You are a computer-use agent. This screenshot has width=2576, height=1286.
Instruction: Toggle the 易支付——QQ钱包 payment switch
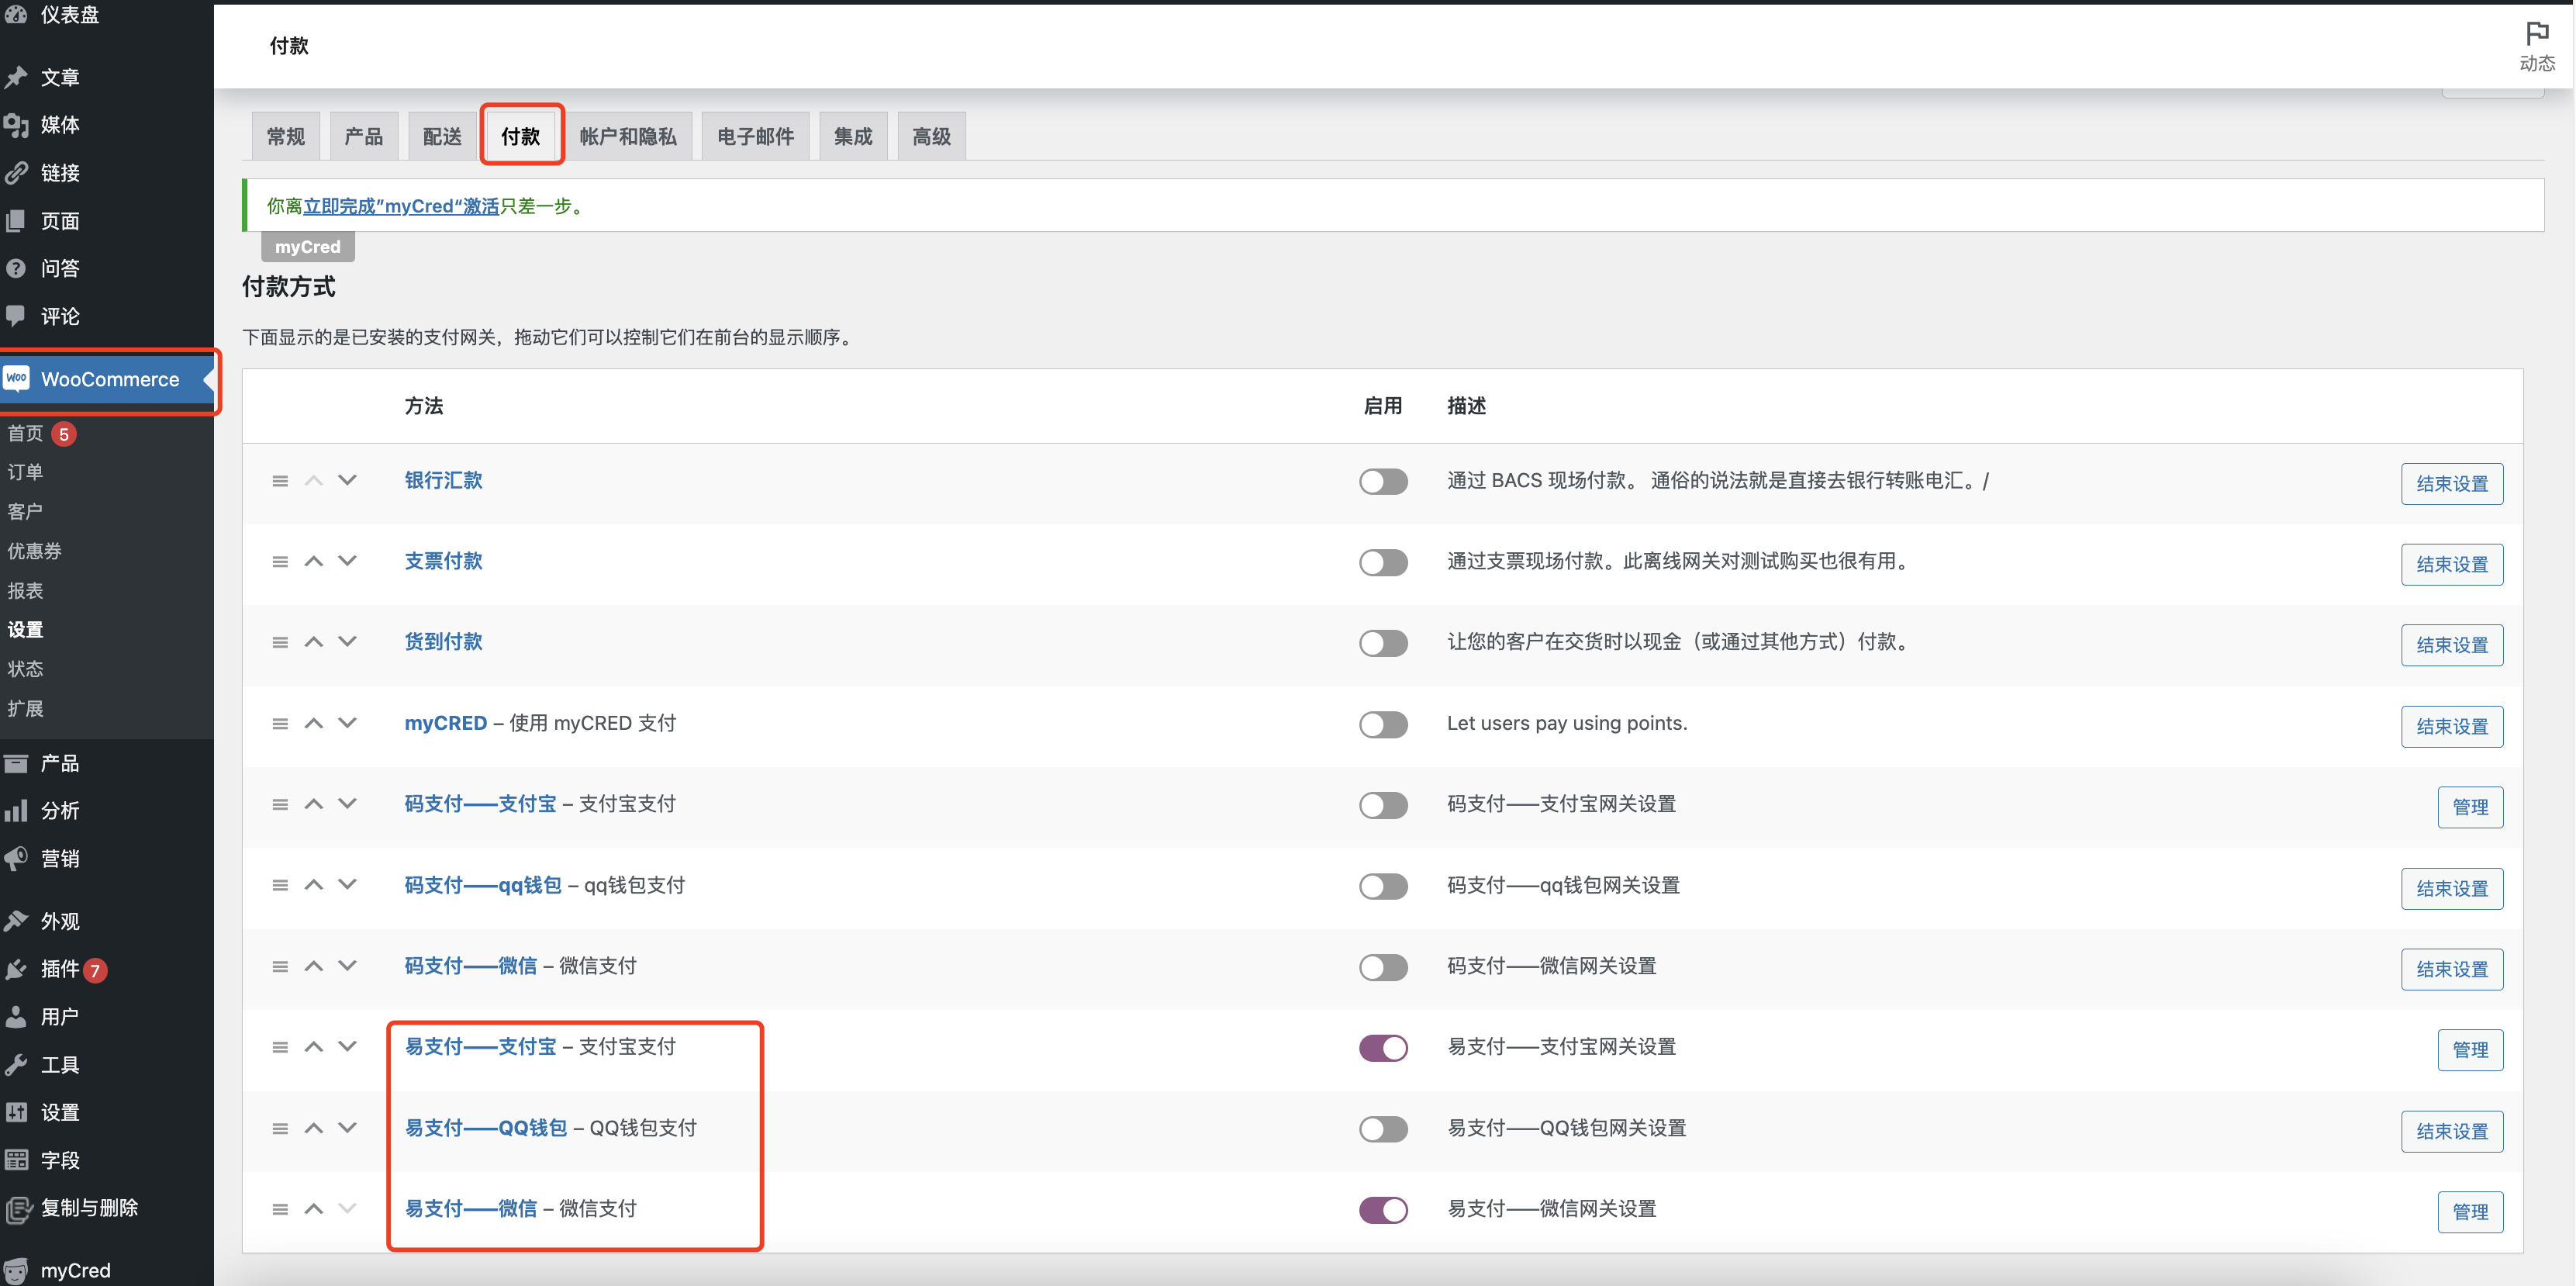coord(1383,1129)
